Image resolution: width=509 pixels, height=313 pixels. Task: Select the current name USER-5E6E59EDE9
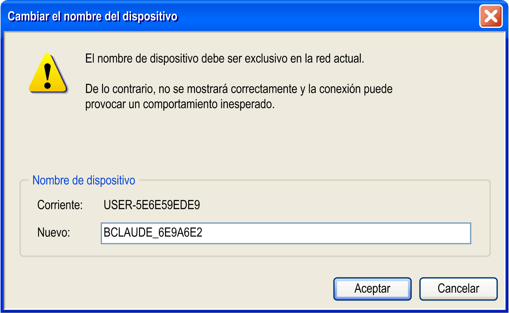[x=152, y=205]
